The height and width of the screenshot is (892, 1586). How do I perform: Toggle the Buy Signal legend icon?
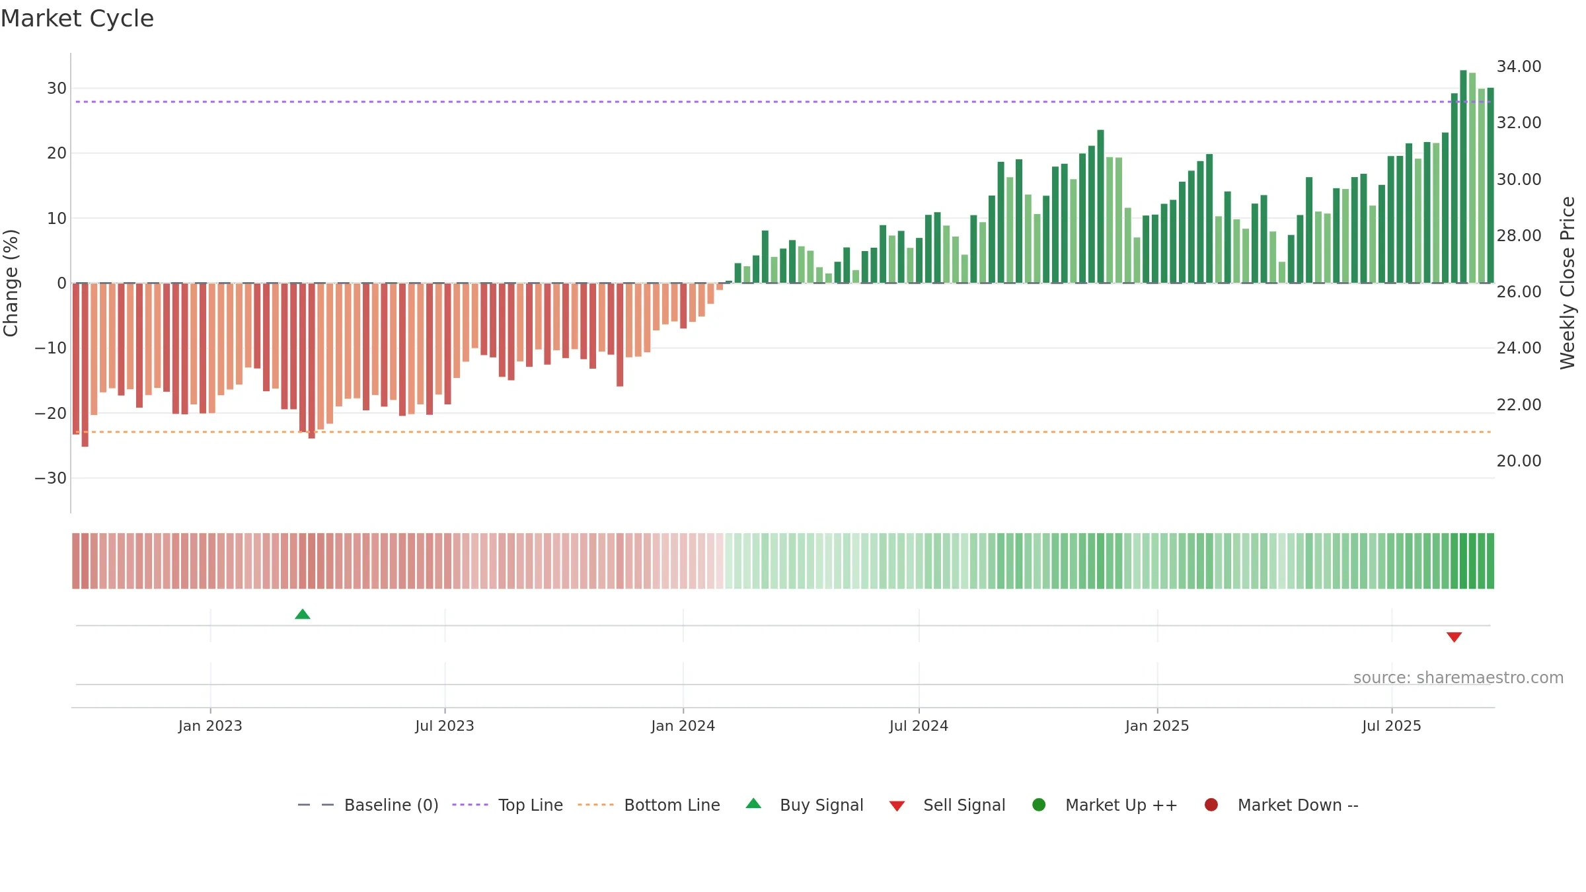(753, 803)
